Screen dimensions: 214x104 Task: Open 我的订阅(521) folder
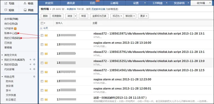(13, 38)
